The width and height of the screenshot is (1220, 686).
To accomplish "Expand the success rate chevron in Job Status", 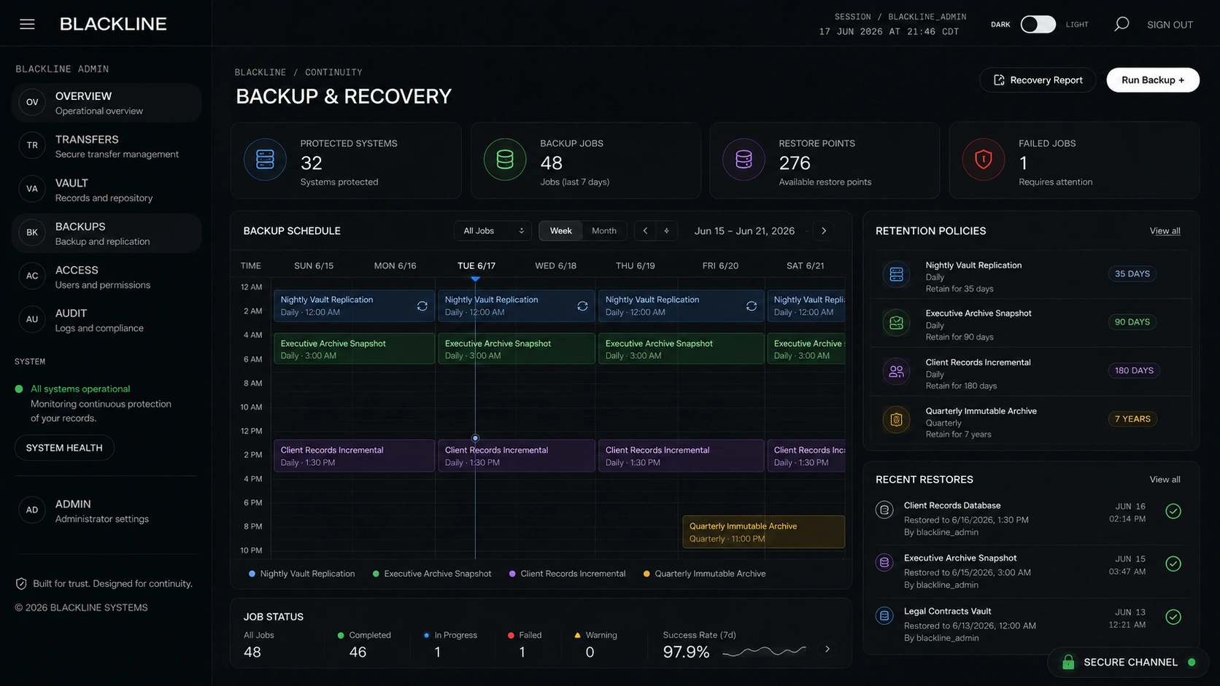I will [x=827, y=649].
